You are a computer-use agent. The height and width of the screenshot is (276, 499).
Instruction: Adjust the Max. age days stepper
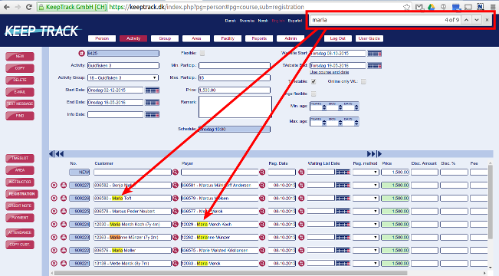[x=356, y=122]
